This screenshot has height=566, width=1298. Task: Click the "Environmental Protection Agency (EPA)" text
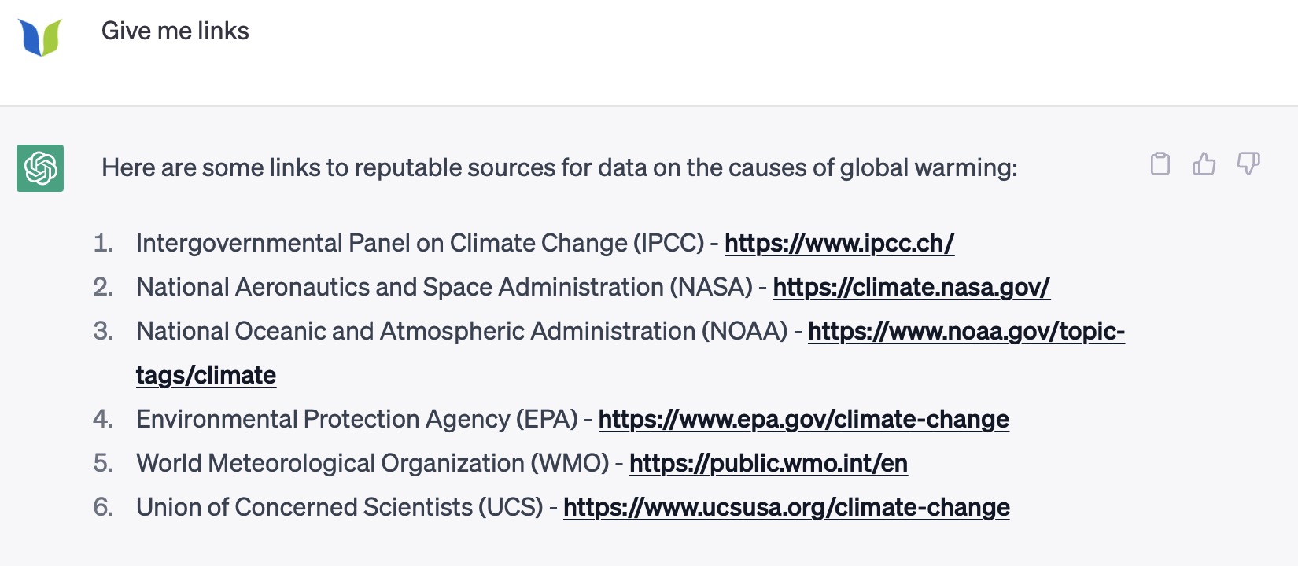coord(356,420)
